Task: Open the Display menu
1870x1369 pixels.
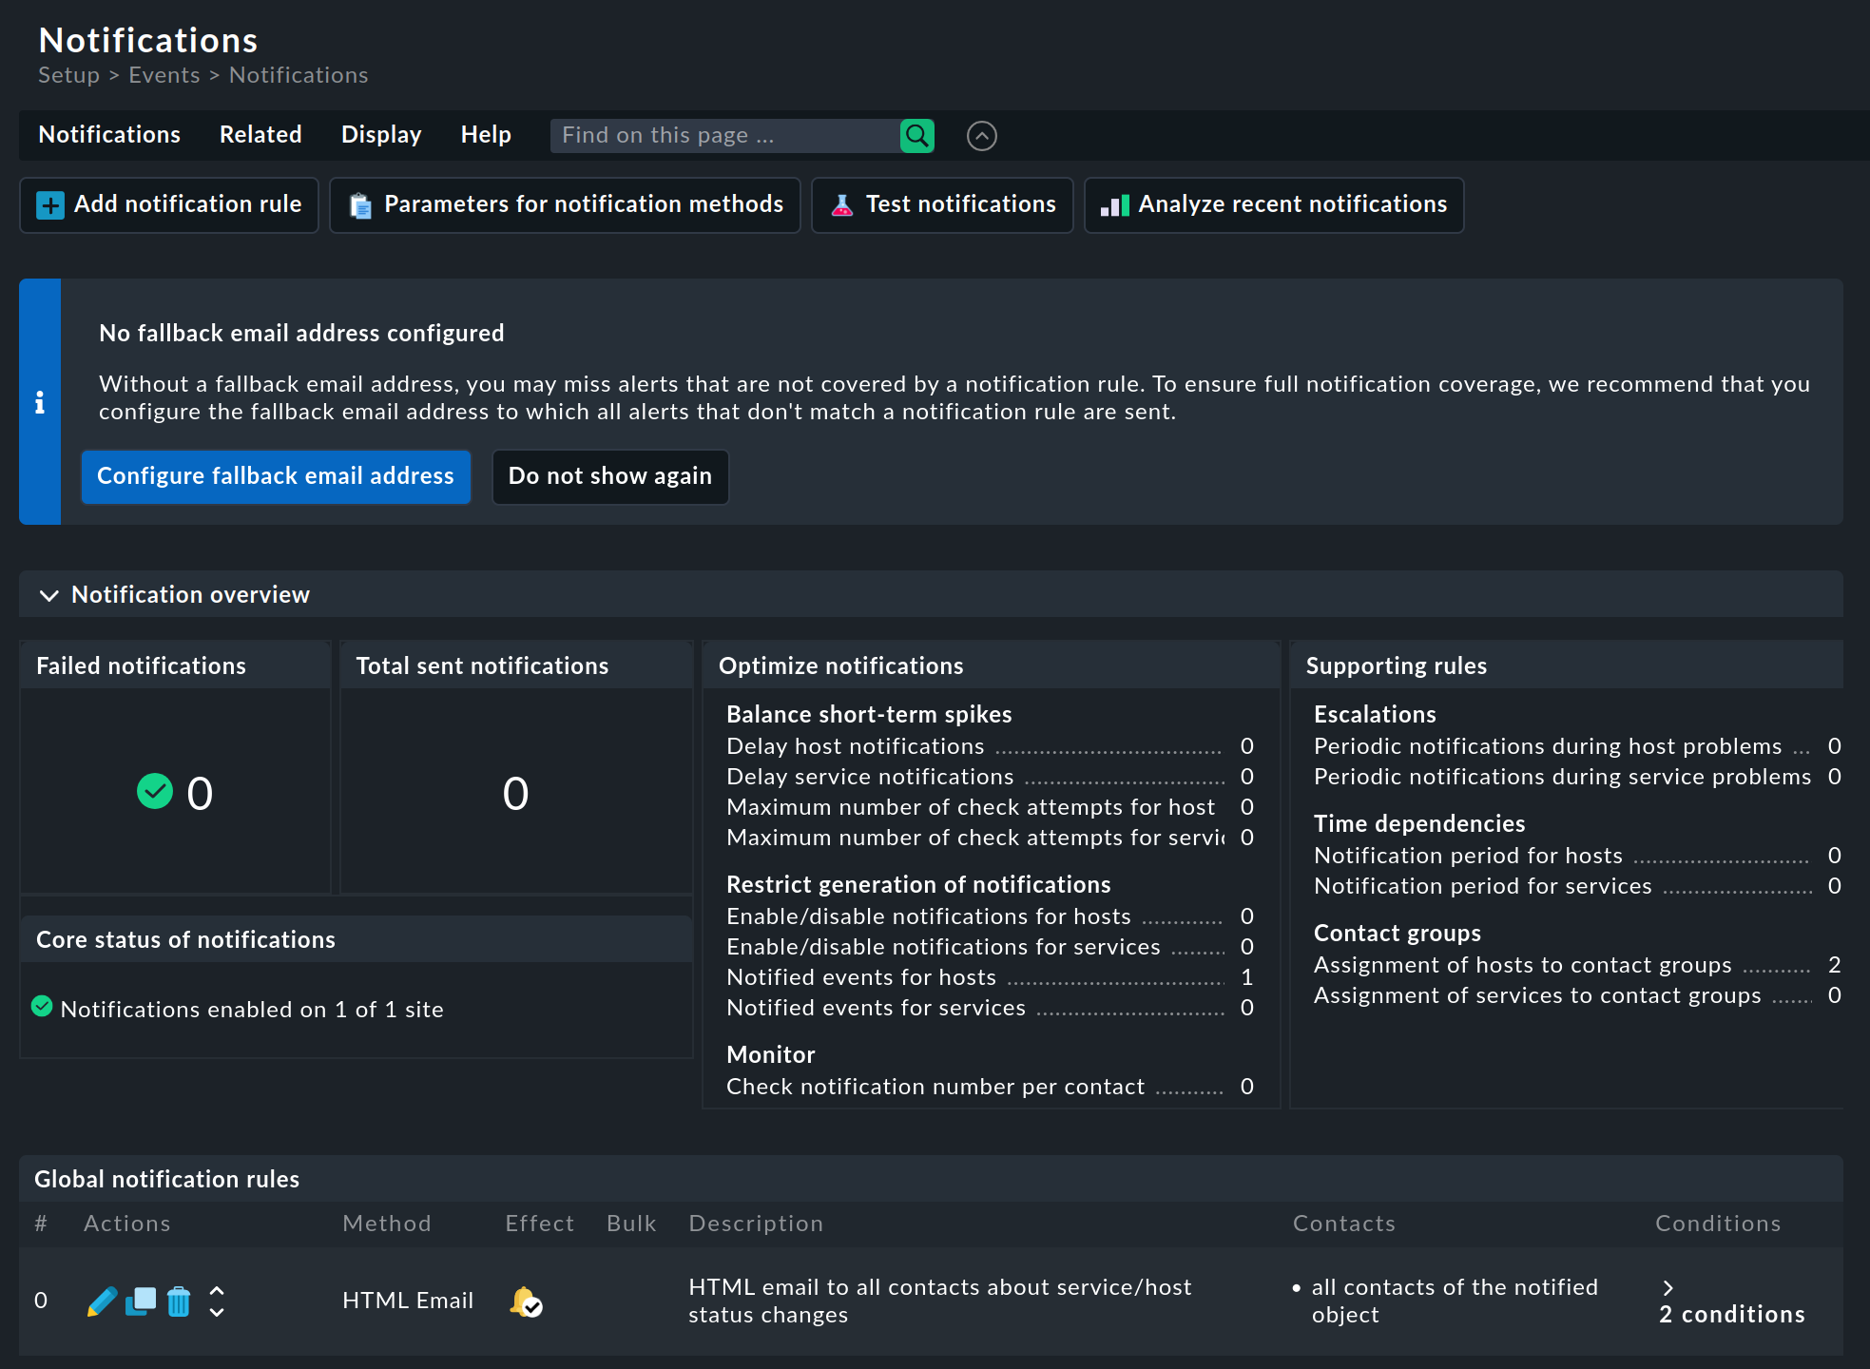Action: coord(381,135)
